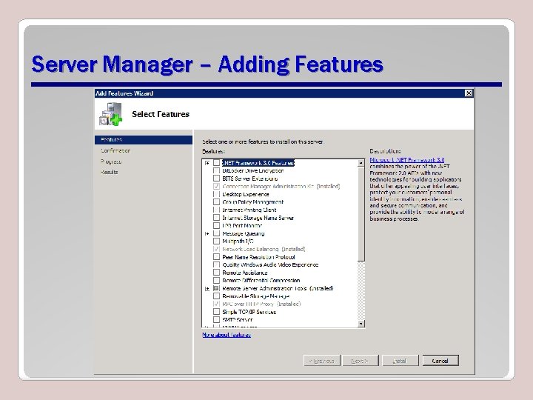Check Removable Storage Manager checkbox
Screen dimensions: 533x400
point(216,296)
